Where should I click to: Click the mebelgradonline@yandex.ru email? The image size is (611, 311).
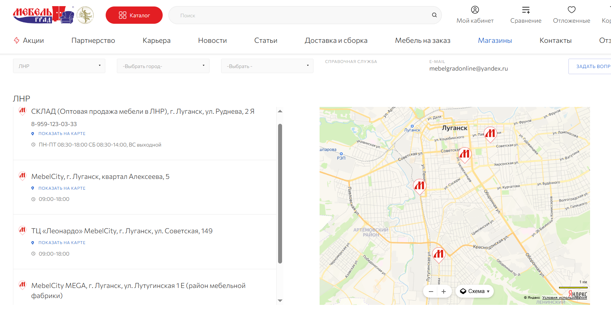469,68
